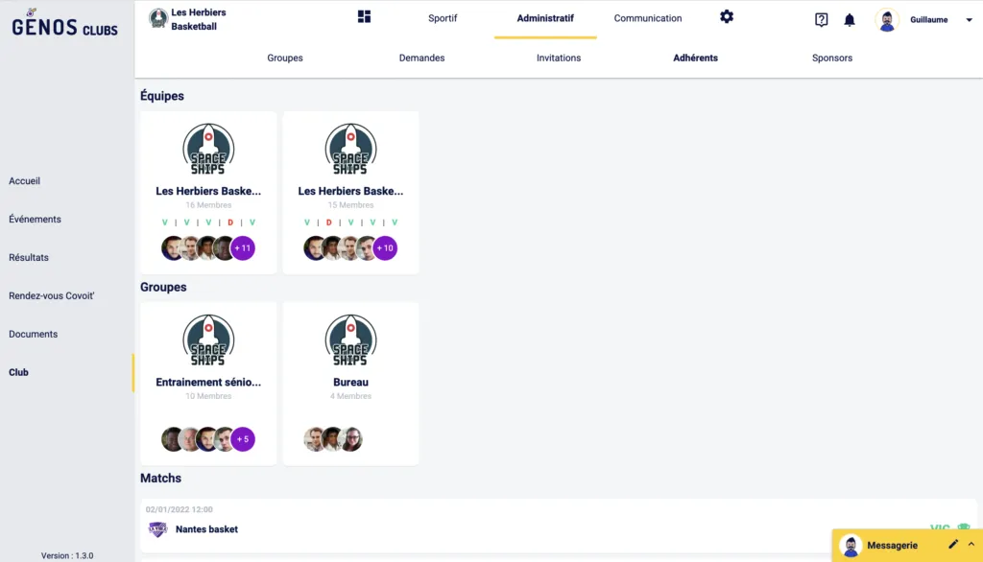Open the Sponsors sub-tab
The image size is (983, 562).
[832, 58]
